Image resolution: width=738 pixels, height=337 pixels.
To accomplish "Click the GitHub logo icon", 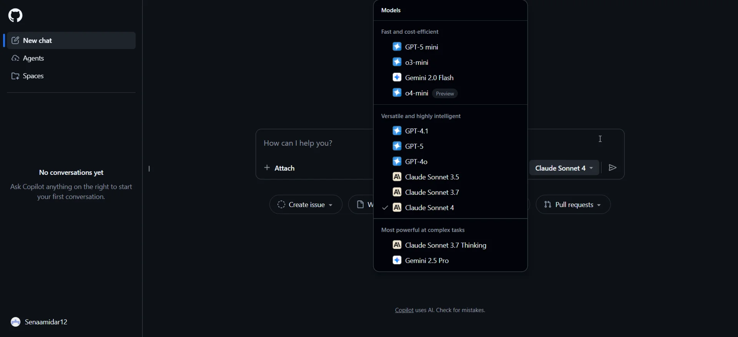I will (15, 15).
